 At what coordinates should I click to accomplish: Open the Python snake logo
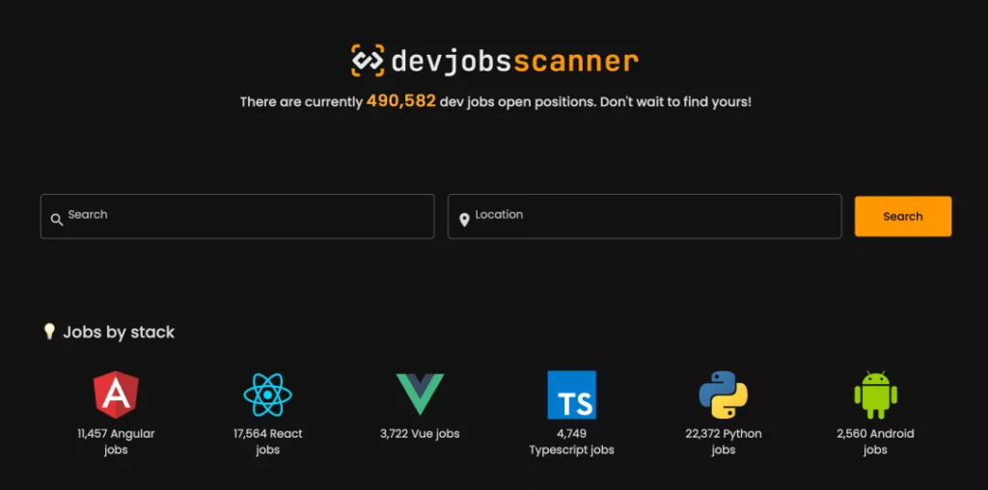[x=724, y=395]
